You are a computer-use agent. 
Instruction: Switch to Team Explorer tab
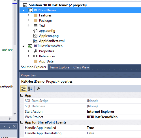point(60,67)
